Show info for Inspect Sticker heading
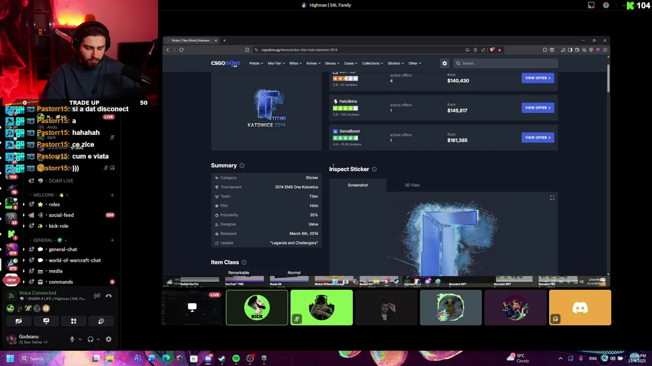The width and height of the screenshot is (652, 366). click(374, 169)
